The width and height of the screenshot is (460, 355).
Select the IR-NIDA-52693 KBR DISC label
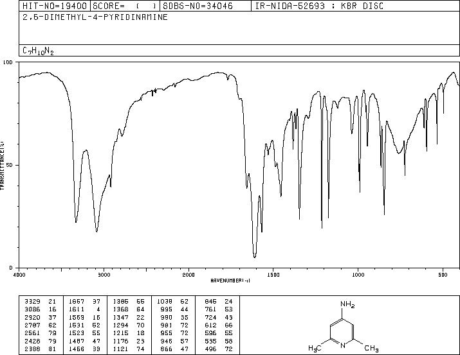[x=319, y=6]
